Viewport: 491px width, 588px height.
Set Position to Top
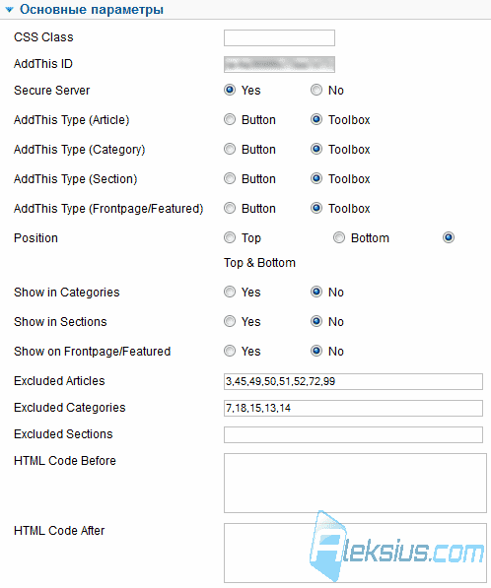click(x=230, y=237)
